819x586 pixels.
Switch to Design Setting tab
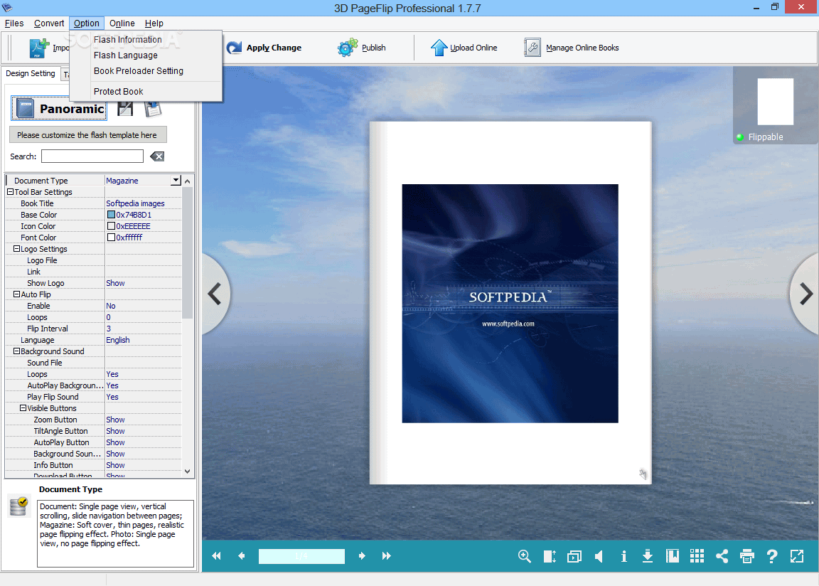click(x=31, y=74)
